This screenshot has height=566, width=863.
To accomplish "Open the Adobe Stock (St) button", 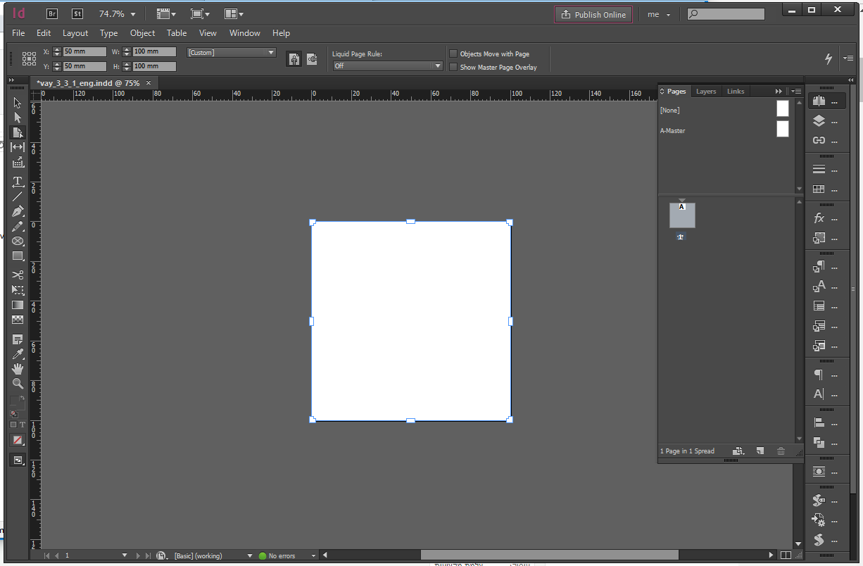I will tap(77, 13).
